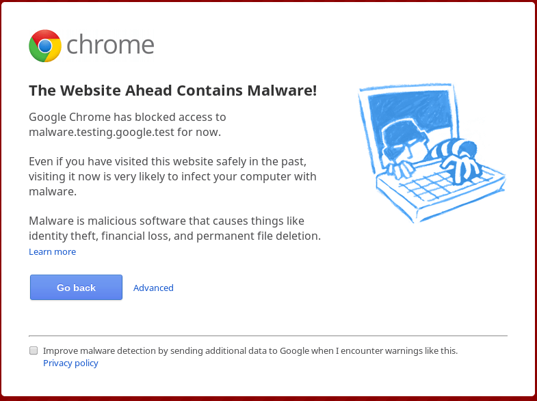
Task: Click the gray "chrome" wordmark
Action: [x=110, y=45]
